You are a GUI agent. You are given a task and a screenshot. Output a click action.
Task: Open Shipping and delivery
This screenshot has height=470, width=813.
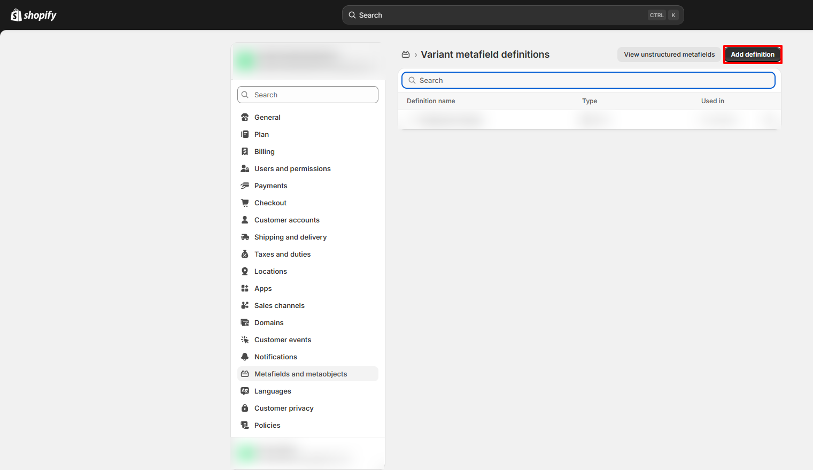(308, 237)
